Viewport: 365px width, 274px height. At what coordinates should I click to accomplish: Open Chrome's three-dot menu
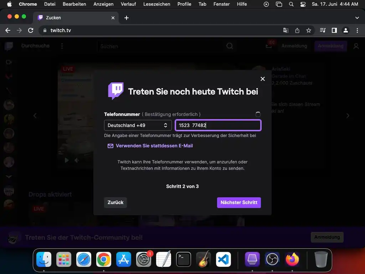pyautogui.click(x=357, y=30)
